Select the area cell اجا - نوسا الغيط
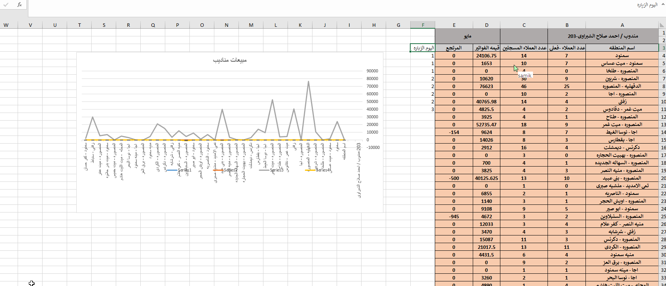 tap(622, 132)
